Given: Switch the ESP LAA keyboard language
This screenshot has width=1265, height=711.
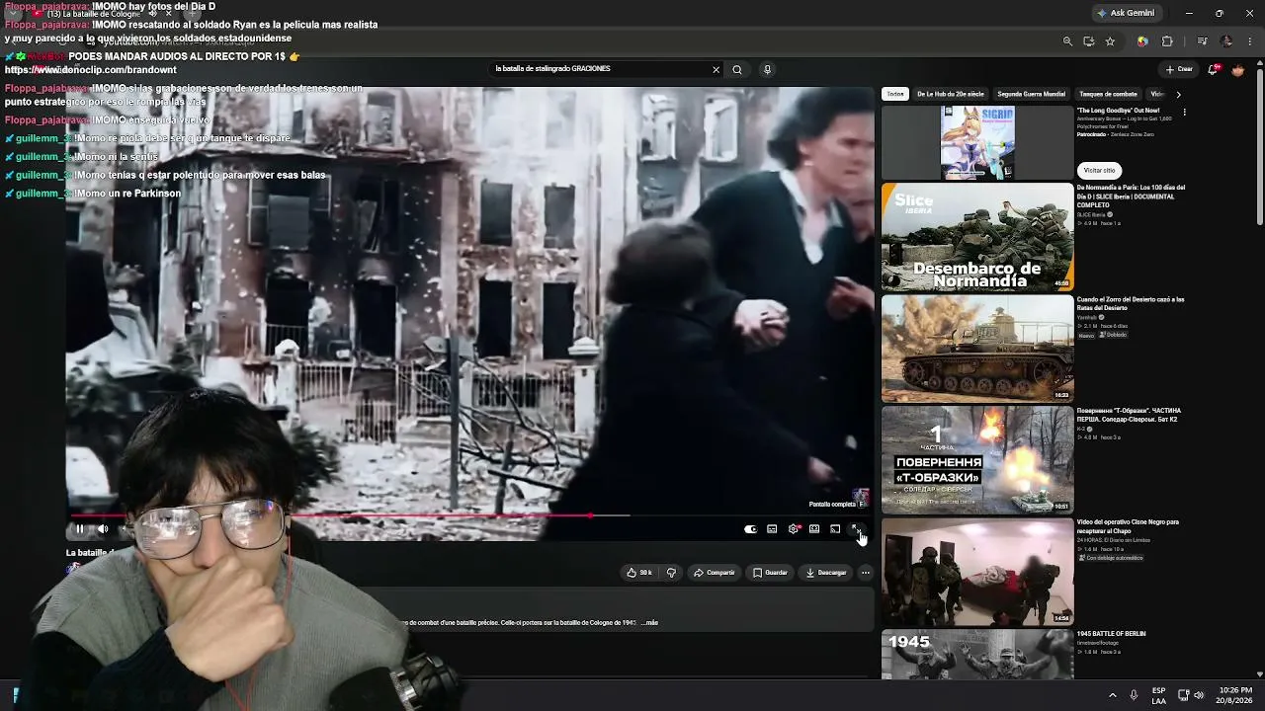Looking at the screenshot, I should point(1158,695).
